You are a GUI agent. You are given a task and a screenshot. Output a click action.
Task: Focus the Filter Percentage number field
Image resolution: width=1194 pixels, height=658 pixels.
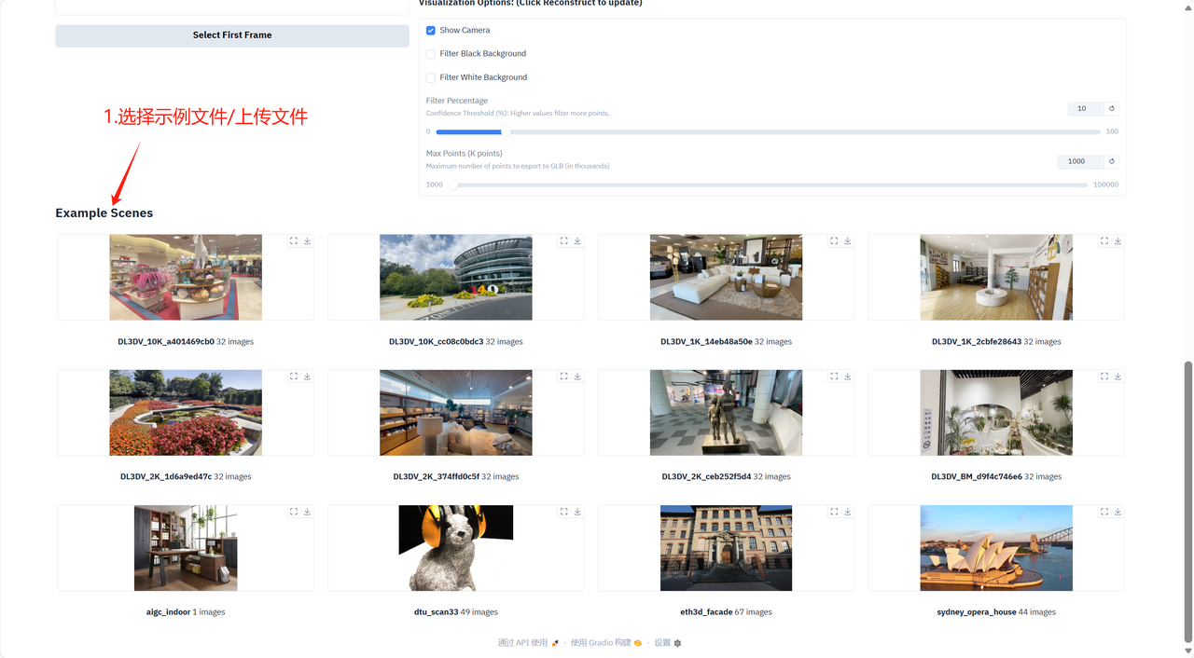(x=1086, y=108)
